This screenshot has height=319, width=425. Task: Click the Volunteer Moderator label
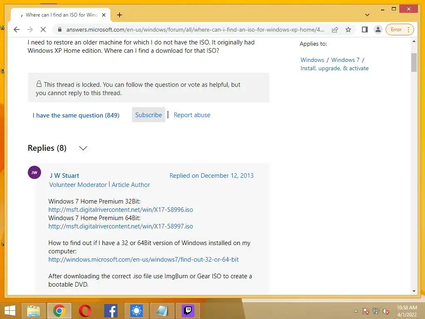(x=78, y=185)
